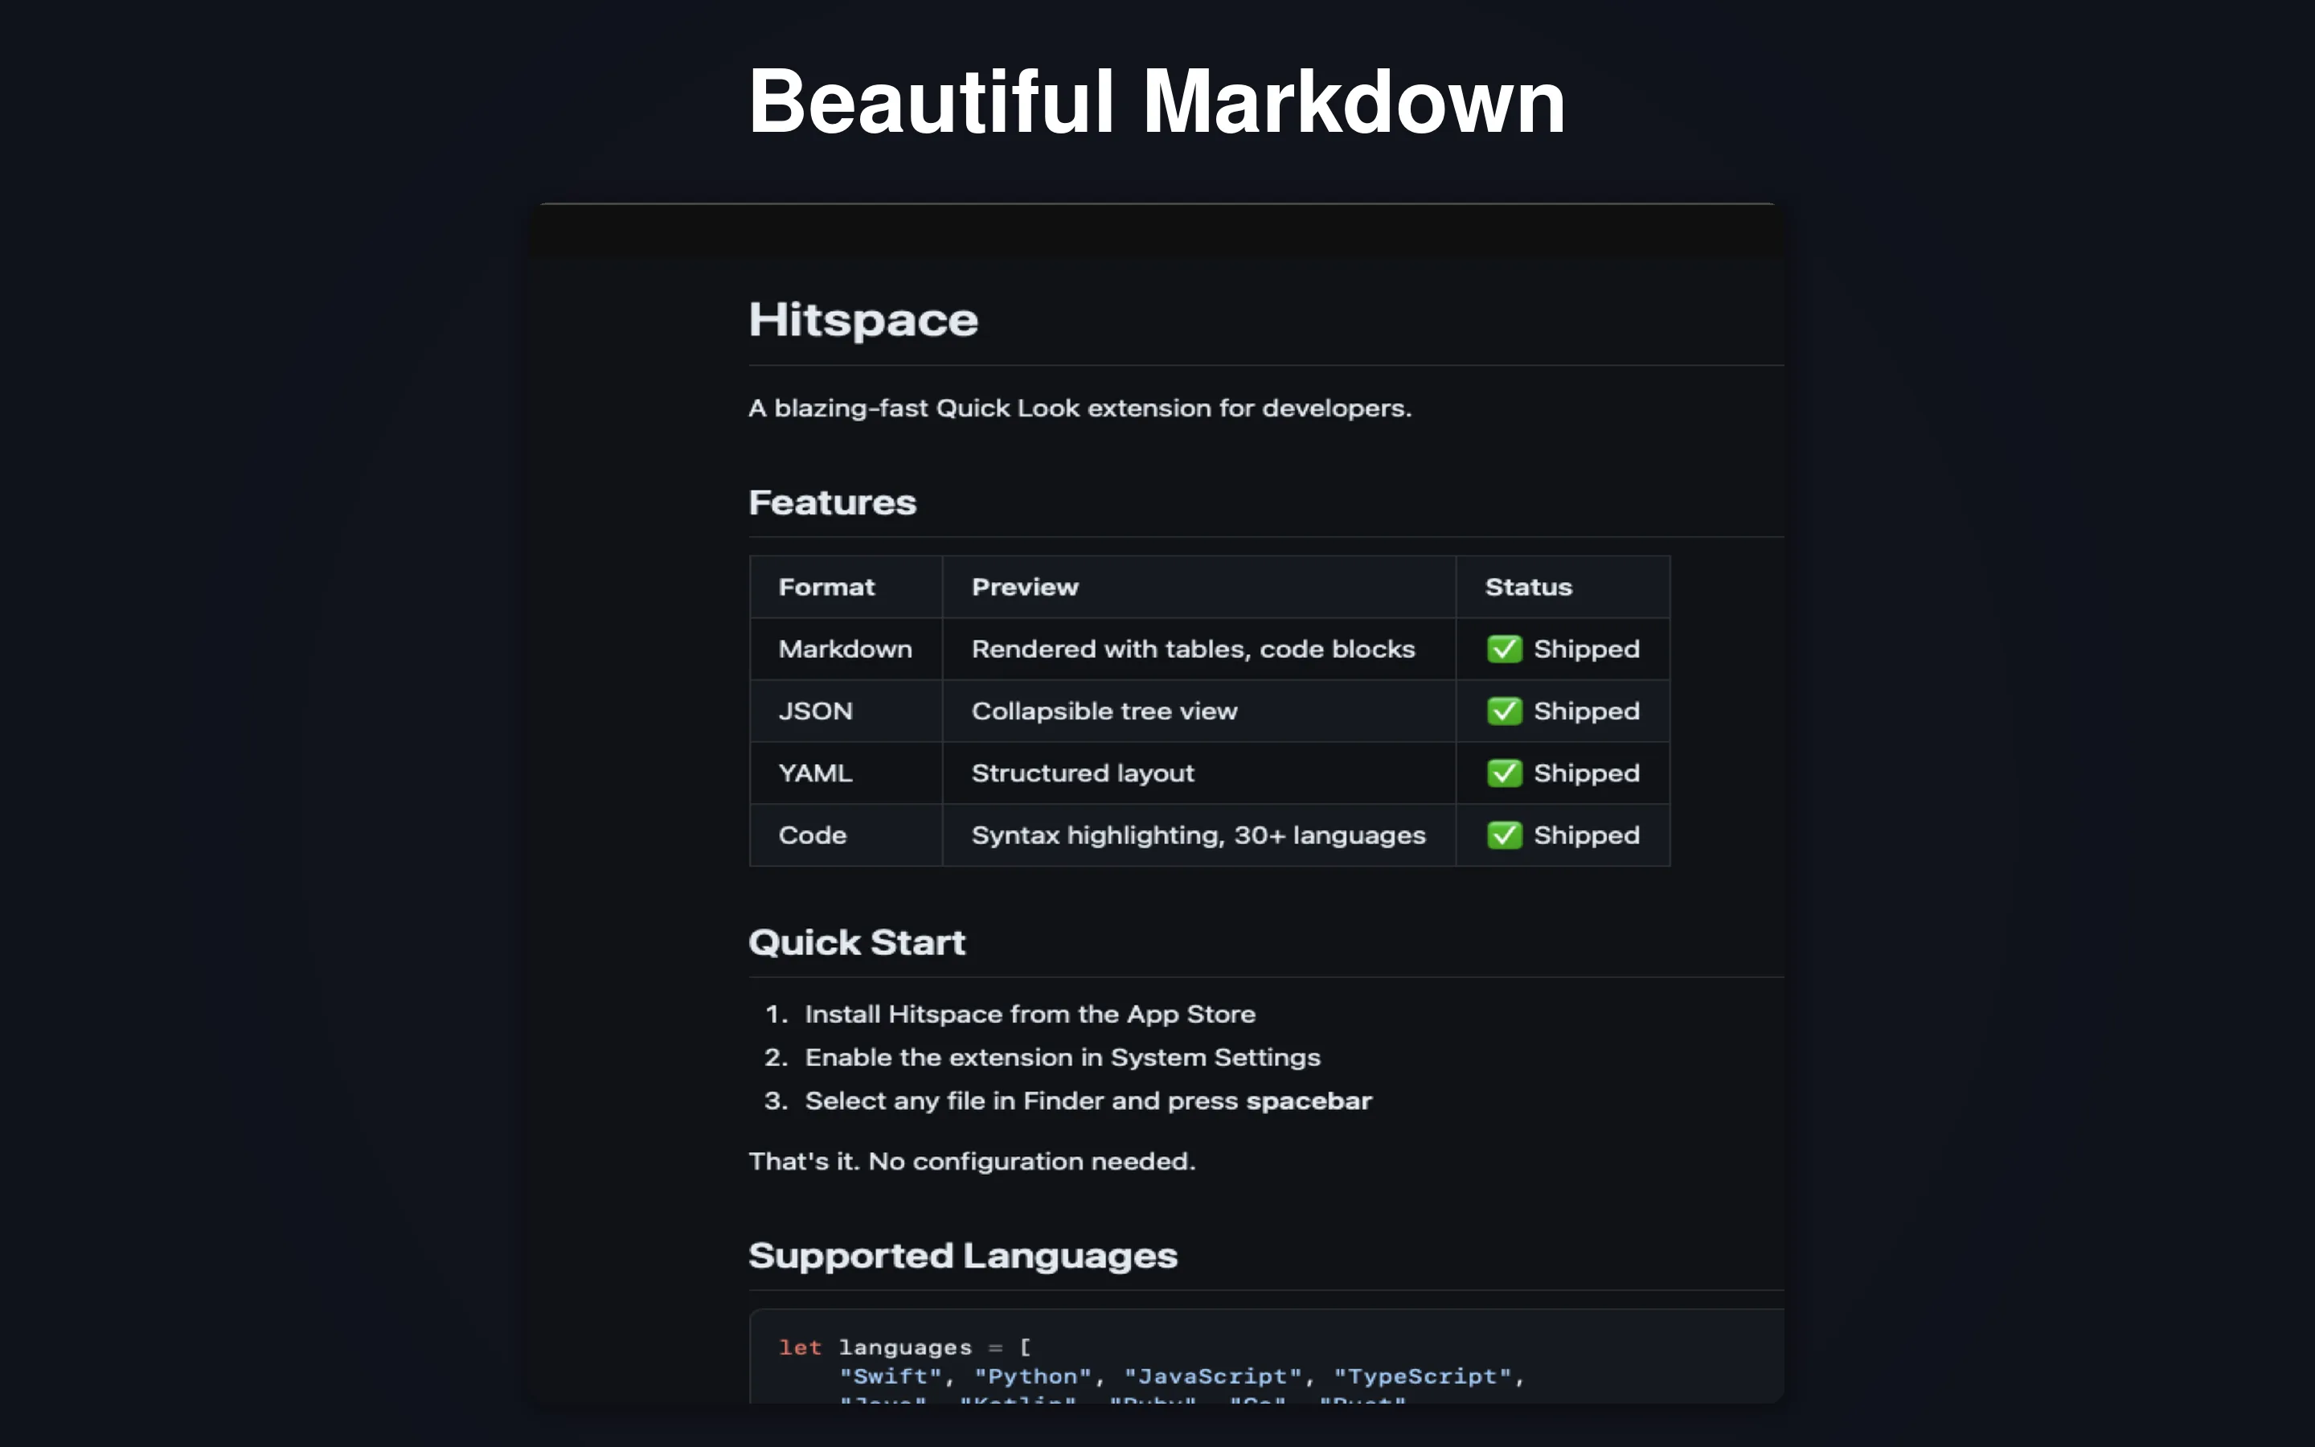Click the green checkmark in the Code row
This screenshot has width=2315, height=1447.
coord(1504,835)
